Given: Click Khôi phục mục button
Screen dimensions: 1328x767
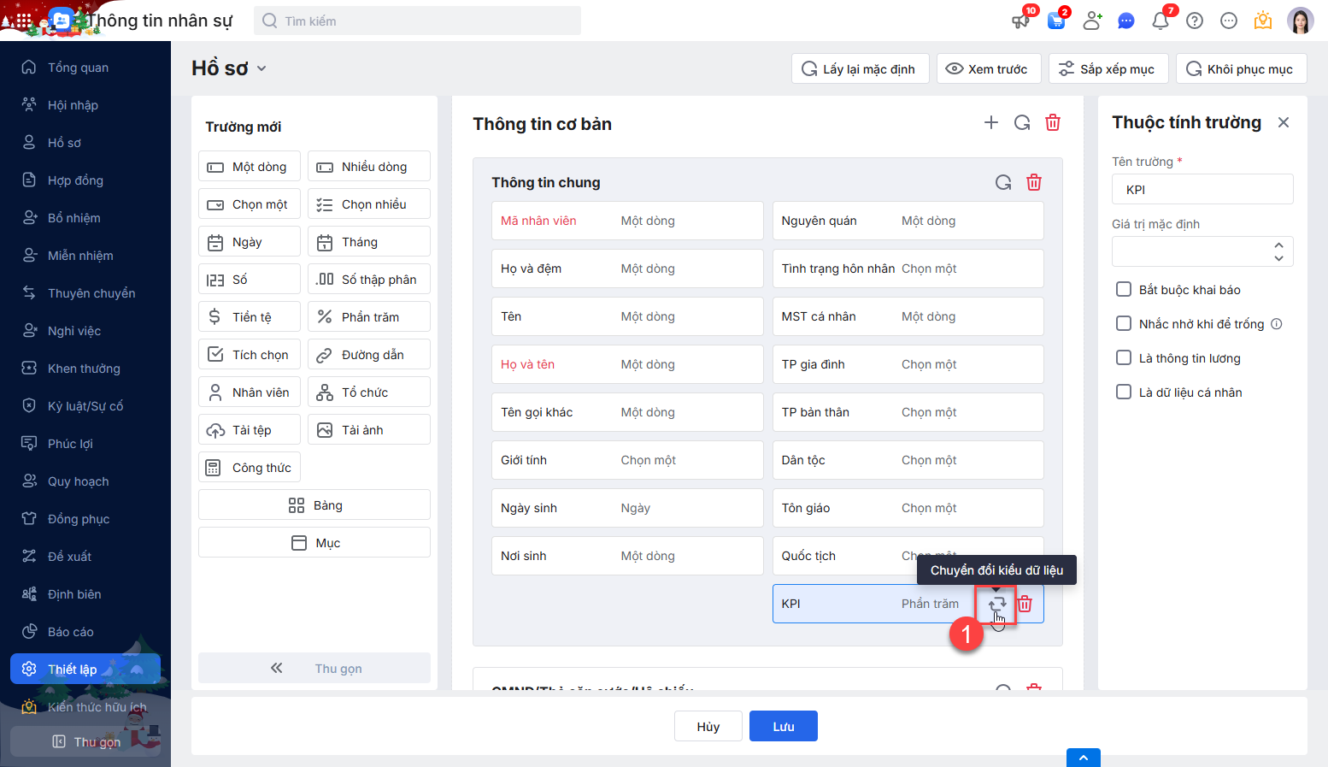Looking at the screenshot, I should click(x=1242, y=68).
